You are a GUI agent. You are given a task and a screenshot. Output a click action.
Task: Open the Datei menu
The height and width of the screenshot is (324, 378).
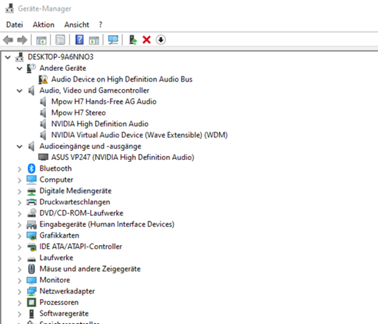[14, 24]
